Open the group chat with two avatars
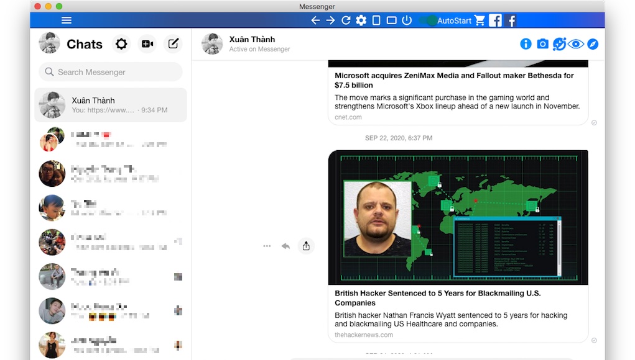 (111, 140)
